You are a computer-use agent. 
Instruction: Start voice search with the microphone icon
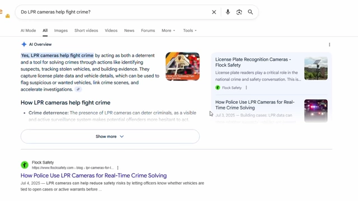228,12
